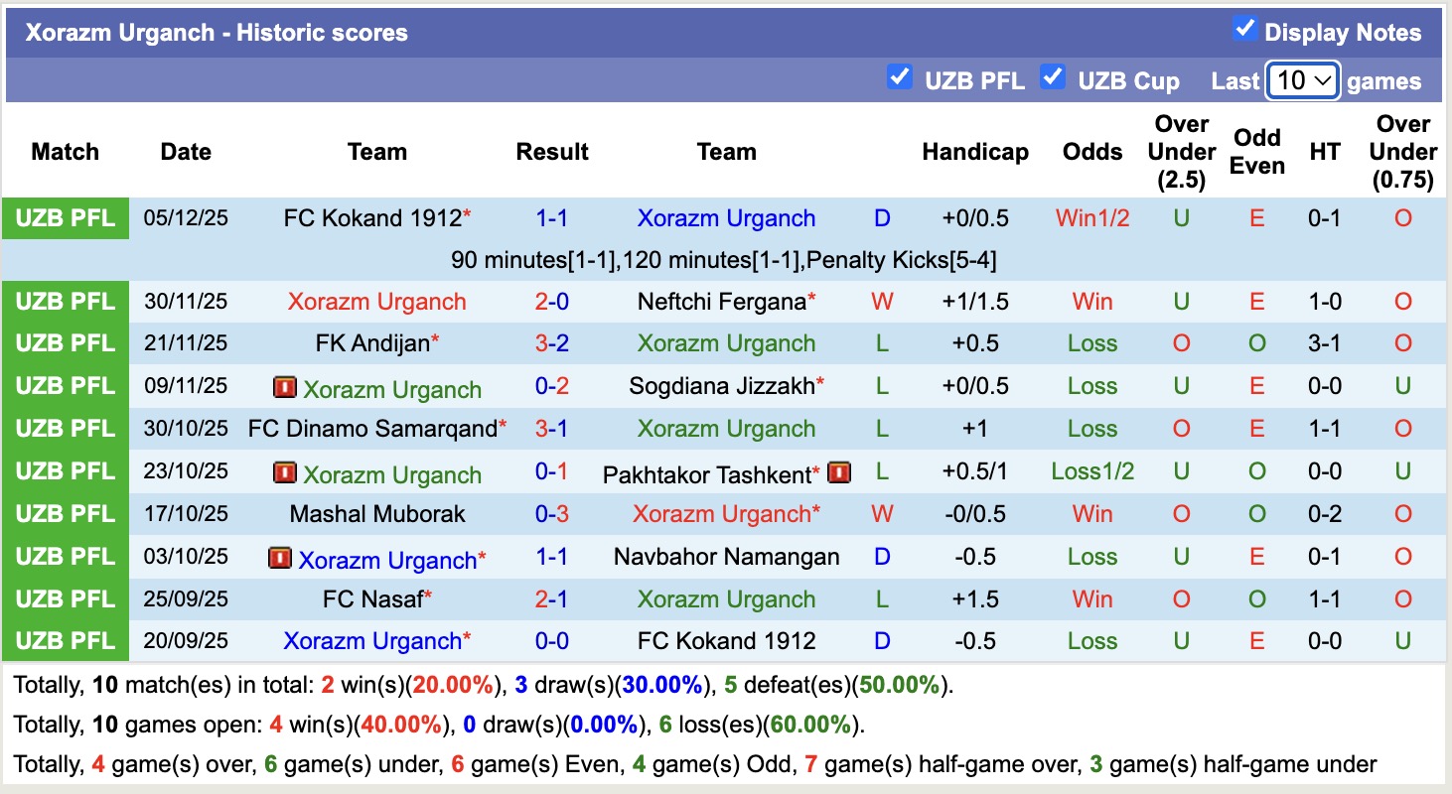The image size is (1452, 794).
Task: Click FC Nasaf team name
Action: 372,599
